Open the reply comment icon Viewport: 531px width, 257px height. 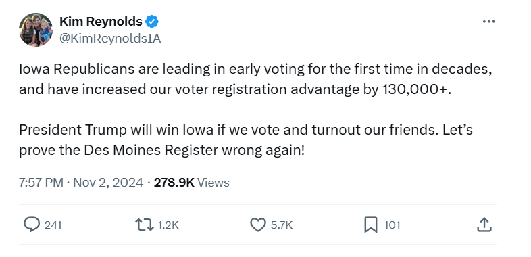tap(32, 225)
